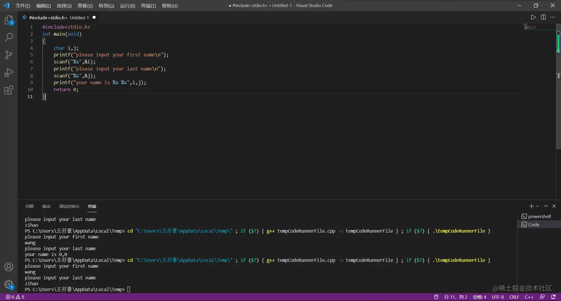
Task: Change language mode via C++
Action: click(529, 297)
